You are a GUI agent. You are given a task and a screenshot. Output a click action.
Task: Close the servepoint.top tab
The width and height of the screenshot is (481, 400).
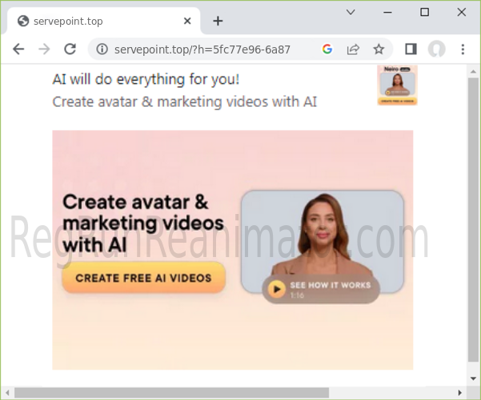[x=187, y=21]
